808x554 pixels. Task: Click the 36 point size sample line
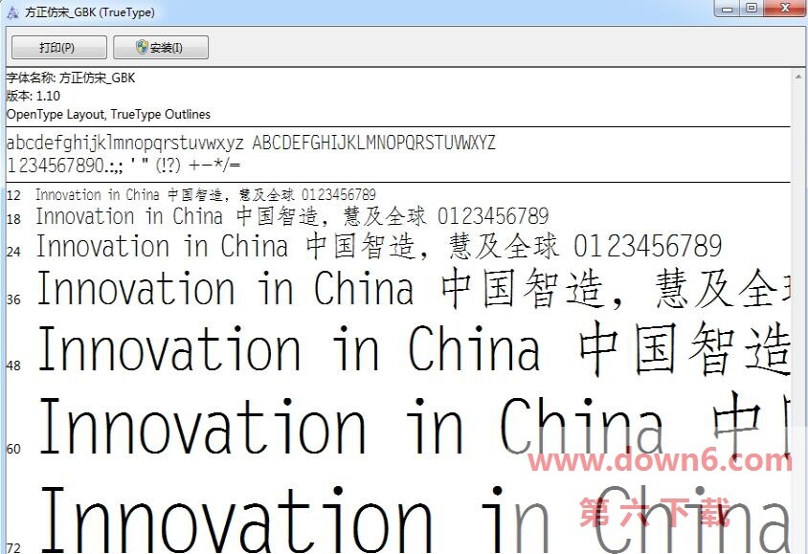coord(413,288)
